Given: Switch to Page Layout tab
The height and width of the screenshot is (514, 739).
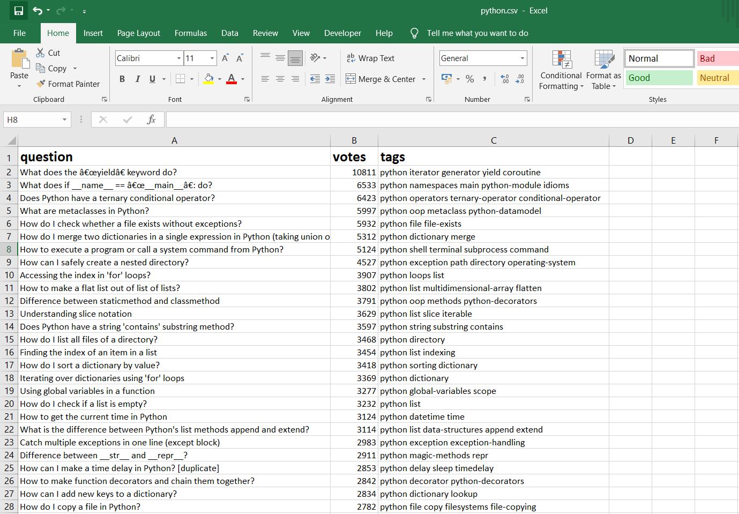Looking at the screenshot, I should [x=138, y=33].
